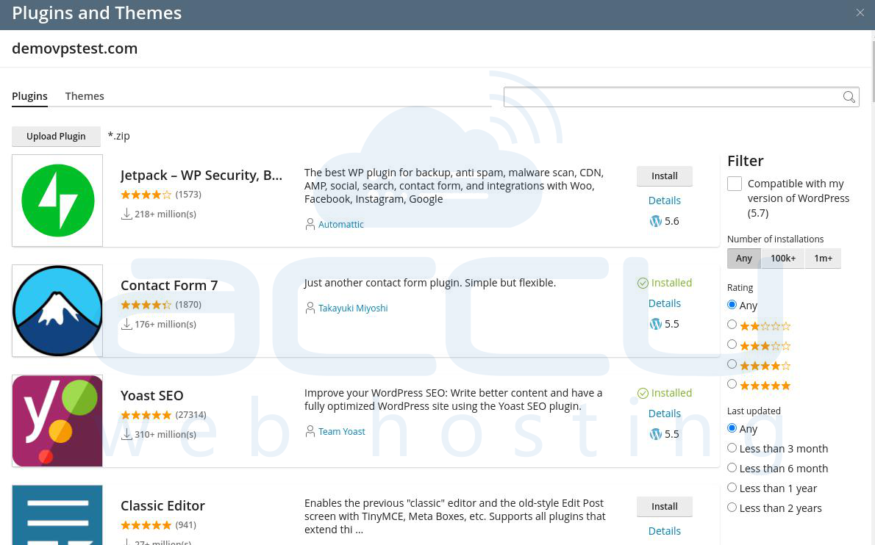Viewport: 875px width, 545px height.
Task: Filter by five-star rating
Action: 732,384
